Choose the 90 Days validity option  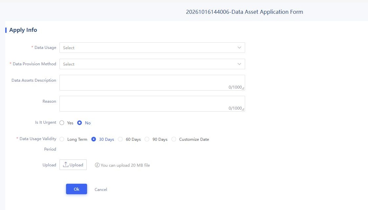tap(147, 139)
